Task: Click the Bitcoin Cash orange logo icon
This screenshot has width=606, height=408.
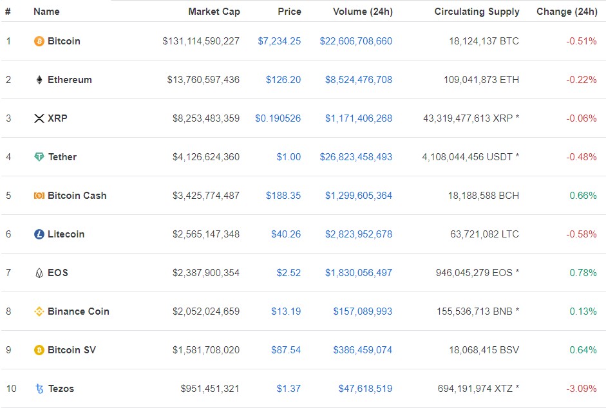Action: (39, 196)
